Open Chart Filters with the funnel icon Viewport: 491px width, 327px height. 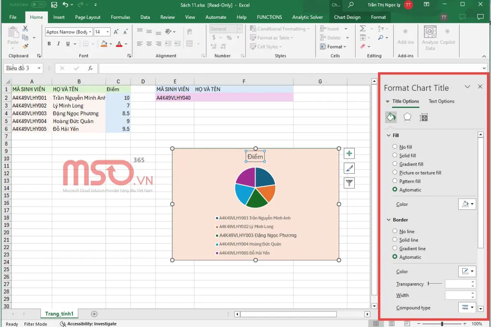tap(349, 183)
